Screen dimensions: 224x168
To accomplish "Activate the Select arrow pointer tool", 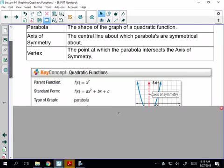I will click(101, 14).
